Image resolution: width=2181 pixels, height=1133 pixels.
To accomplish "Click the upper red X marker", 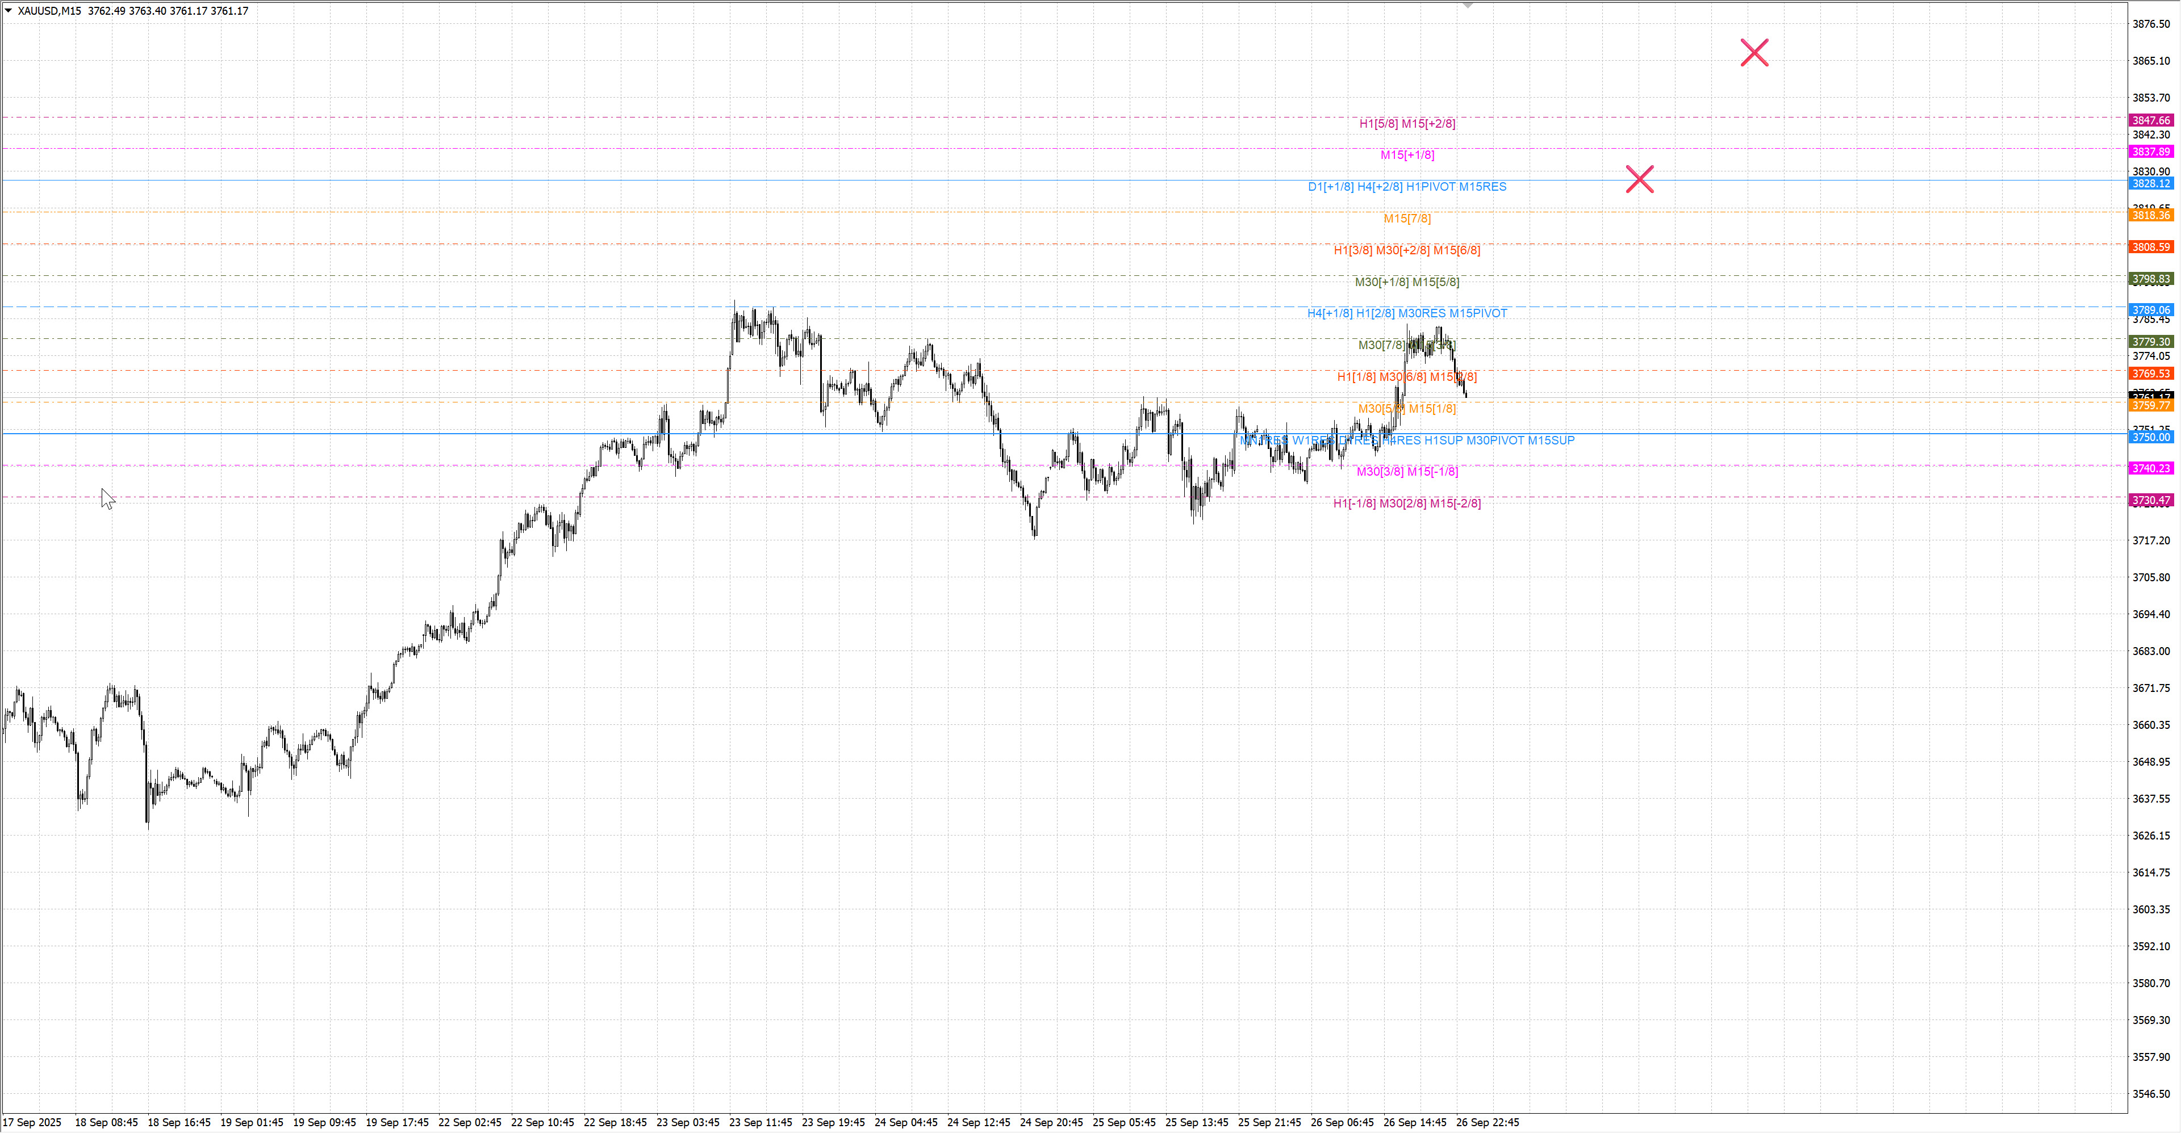I will pyautogui.click(x=1753, y=52).
